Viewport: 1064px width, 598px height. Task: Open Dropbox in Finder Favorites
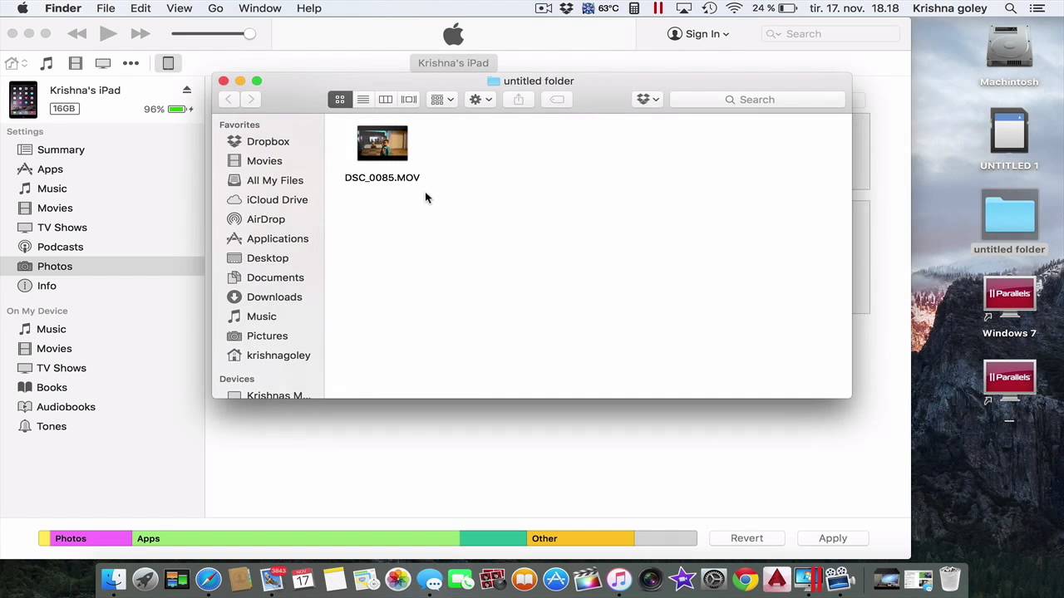click(268, 142)
